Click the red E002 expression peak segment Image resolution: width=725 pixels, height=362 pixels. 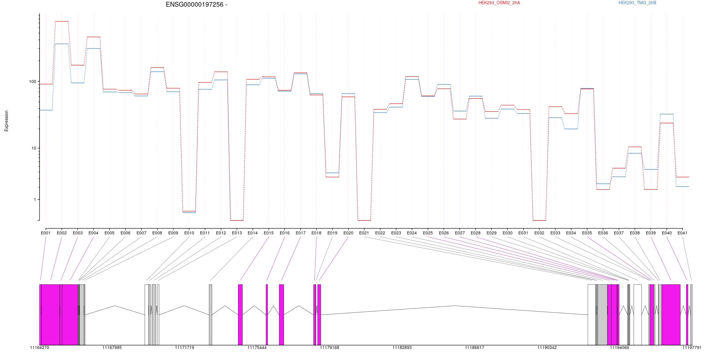point(62,21)
